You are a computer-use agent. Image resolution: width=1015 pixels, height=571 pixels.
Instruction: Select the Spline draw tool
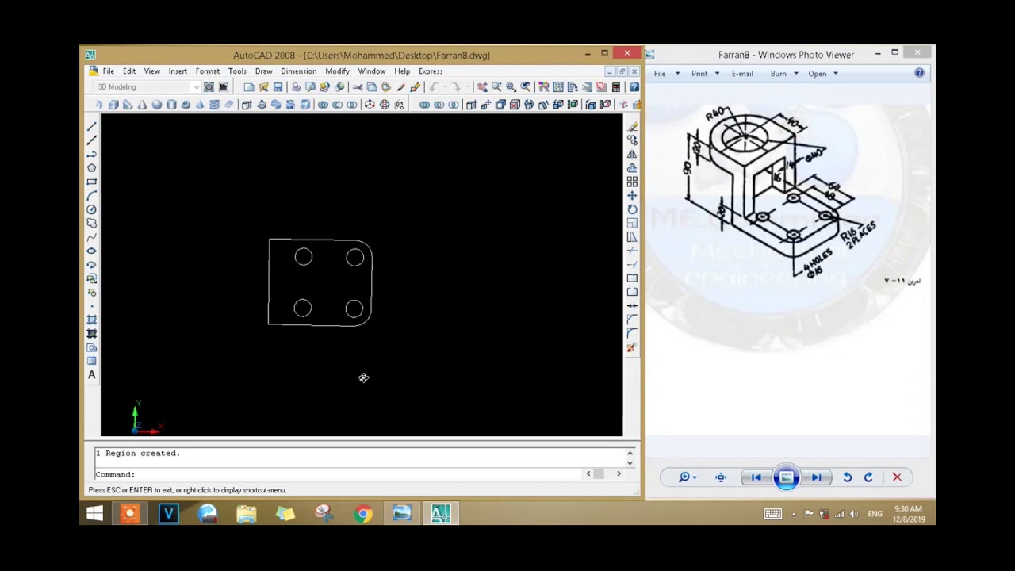point(91,237)
